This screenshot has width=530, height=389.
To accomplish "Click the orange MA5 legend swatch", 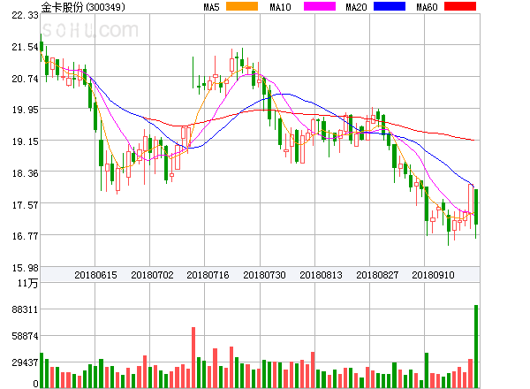I will [242, 6].
